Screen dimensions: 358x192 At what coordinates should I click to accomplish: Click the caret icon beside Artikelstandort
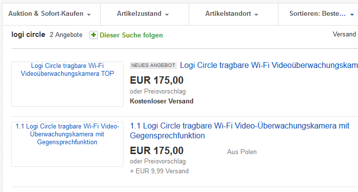(x=256, y=15)
